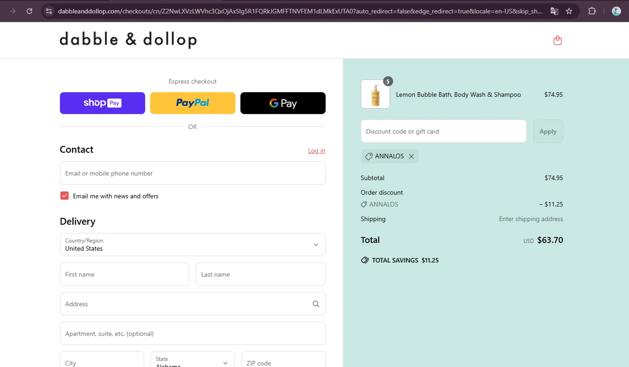Click the translate page icon
Viewport: 629px width, 367px height.
[554, 11]
